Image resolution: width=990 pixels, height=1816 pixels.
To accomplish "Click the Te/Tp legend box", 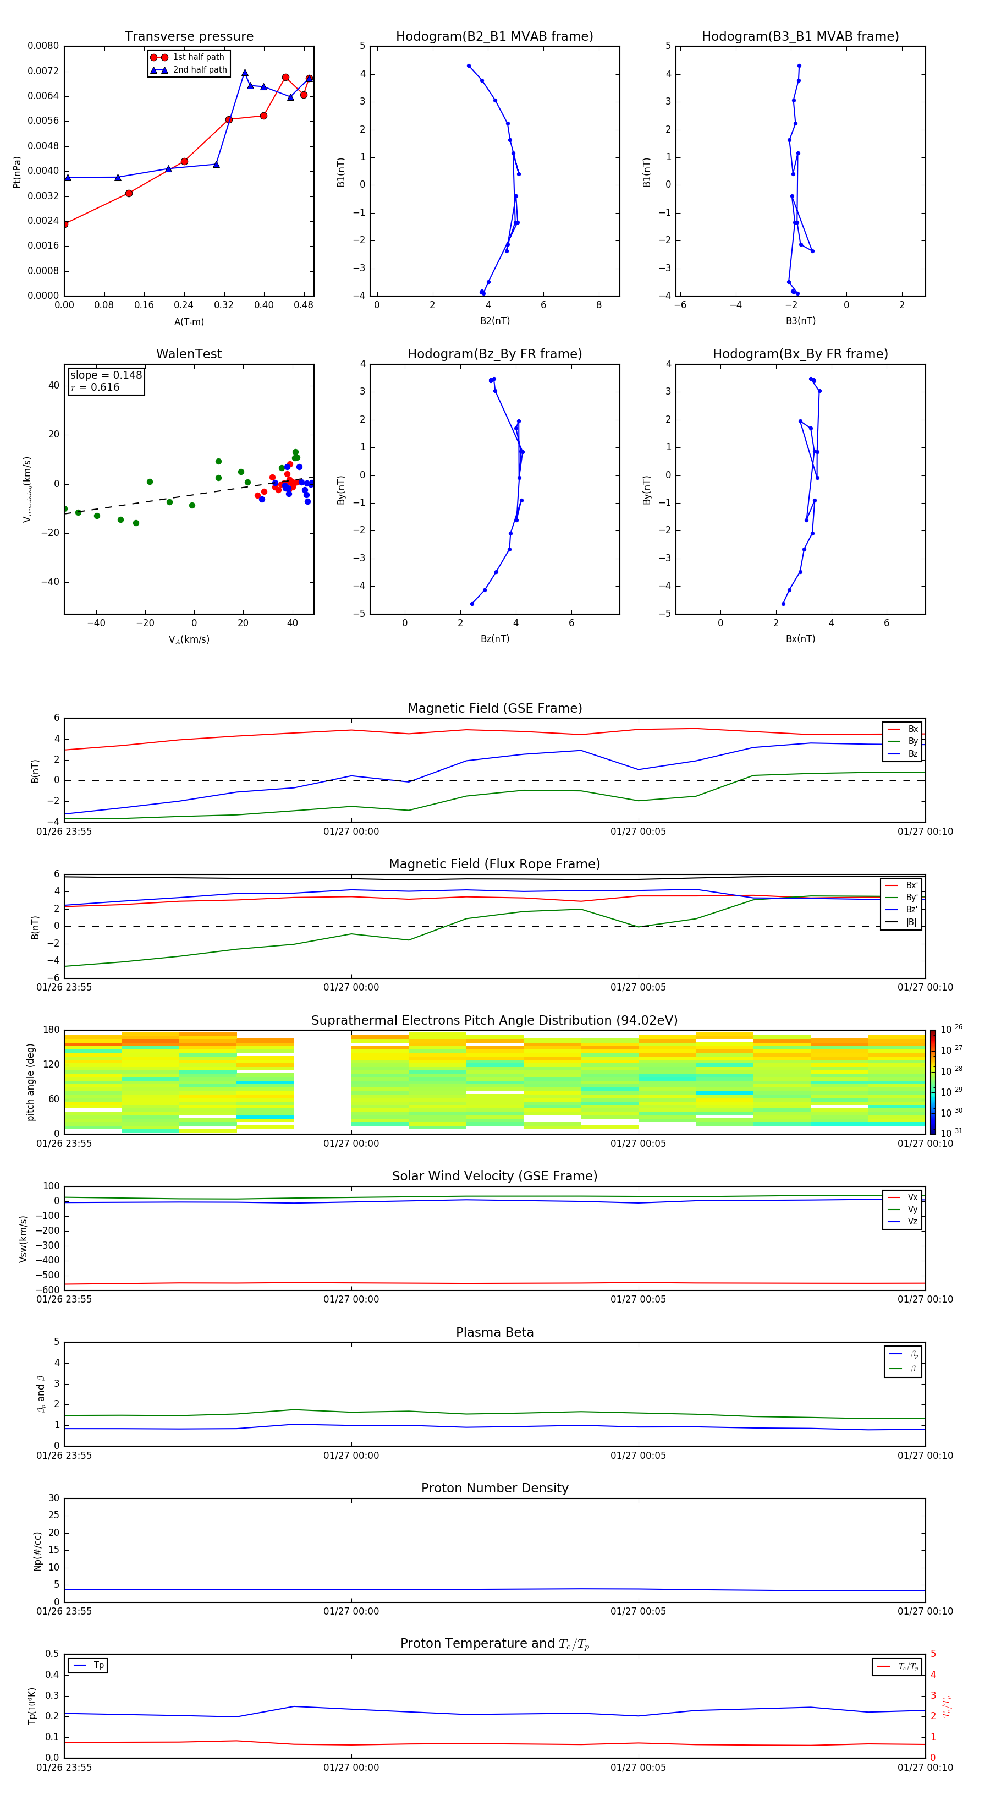I will tap(897, 1666).
